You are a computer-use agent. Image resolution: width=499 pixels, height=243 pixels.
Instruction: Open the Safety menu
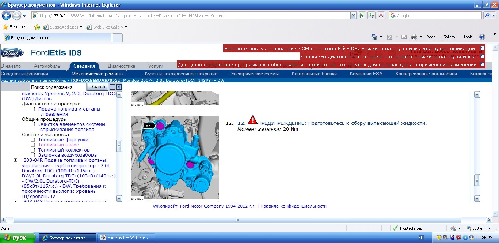tap(451, 37)
